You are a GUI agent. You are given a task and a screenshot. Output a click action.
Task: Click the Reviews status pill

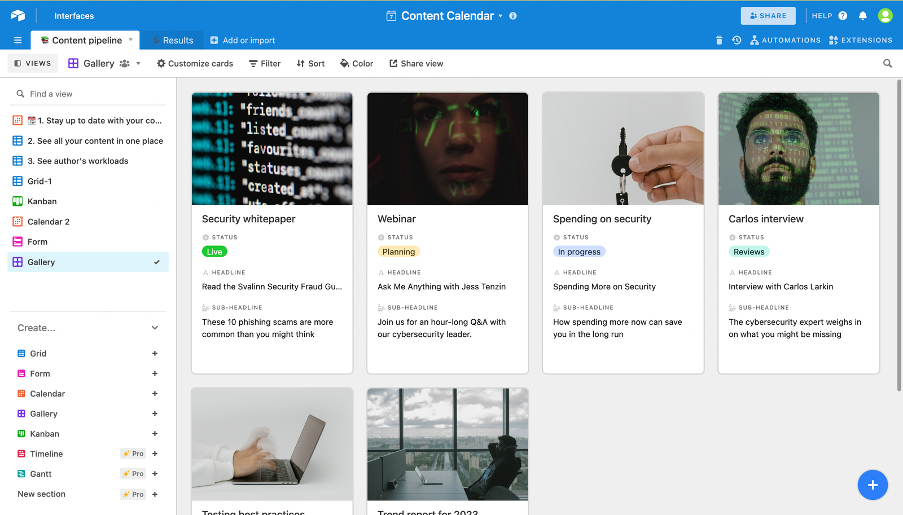749,252
